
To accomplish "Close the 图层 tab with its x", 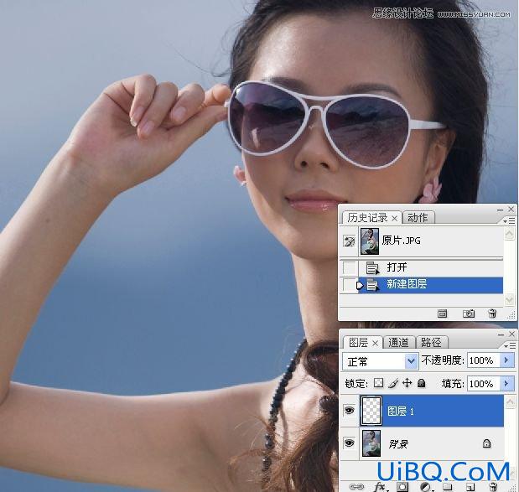I will click(375, 344).
